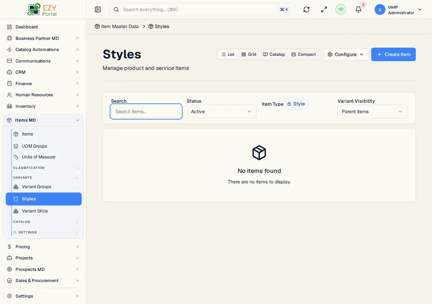Screen dimensions: 432x304
Task: Open the Configure dropdown
Action: pyautogui.click(x=346, y=54)
